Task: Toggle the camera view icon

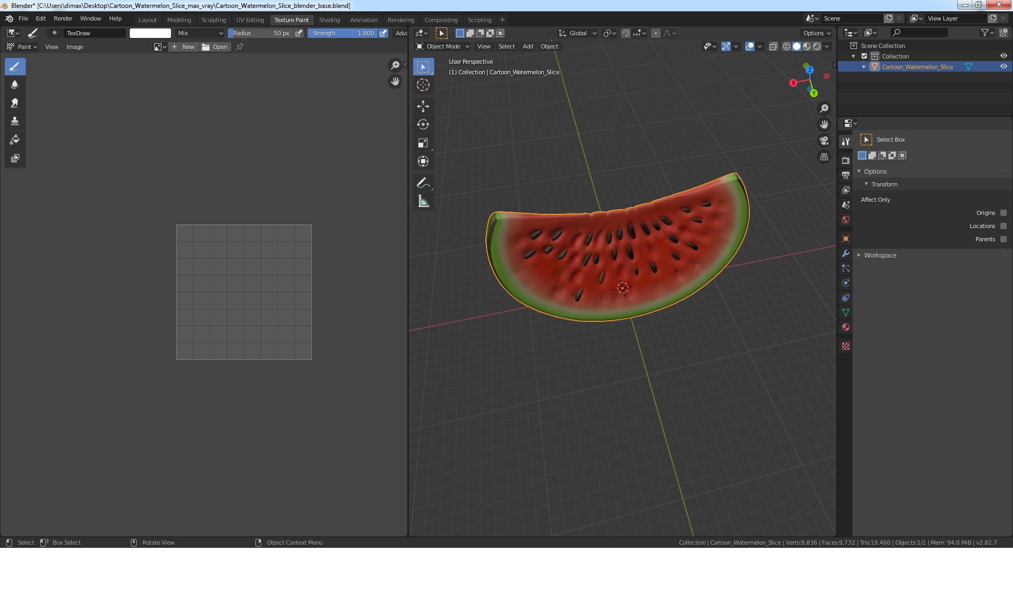Action: [824, 141]
